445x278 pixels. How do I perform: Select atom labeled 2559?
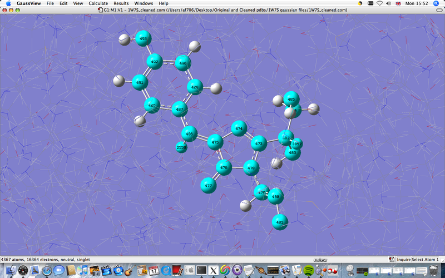(182, 147)
